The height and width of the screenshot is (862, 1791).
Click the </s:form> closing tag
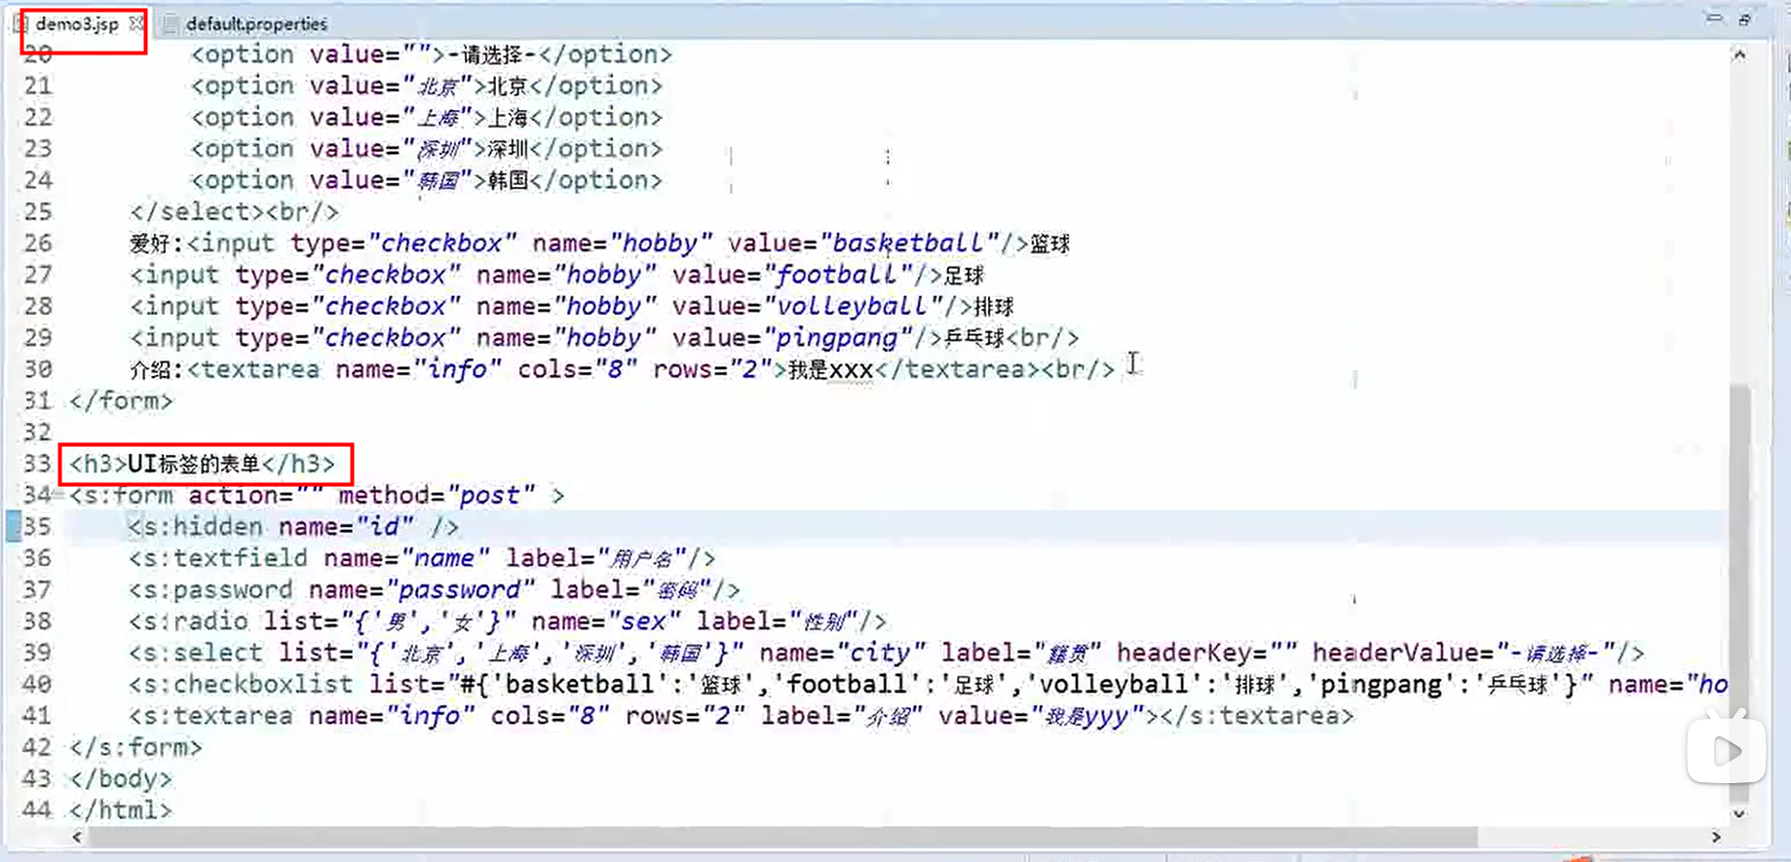(135, 747)
